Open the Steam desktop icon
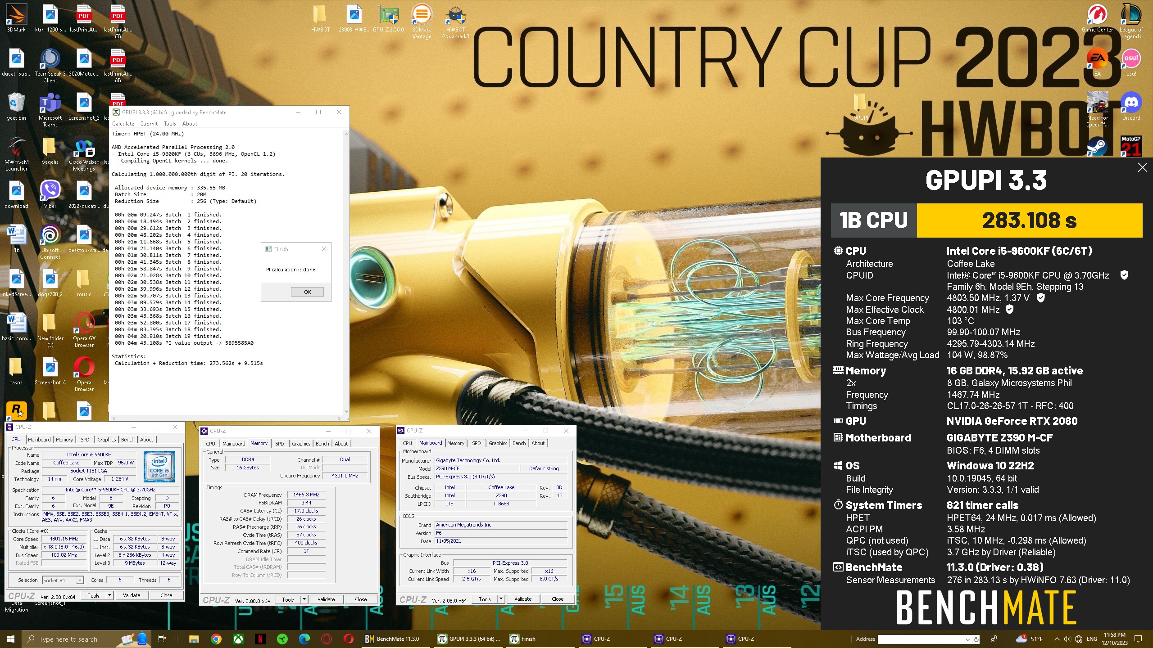This screenshot has height=648, width=1153. coord(1097,147)
